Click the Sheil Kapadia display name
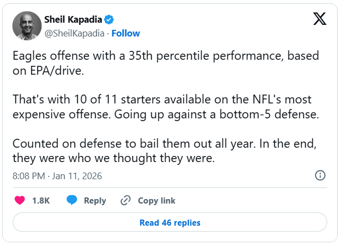The width and height of the screenshot is (341, 245). tap(73, 20)
